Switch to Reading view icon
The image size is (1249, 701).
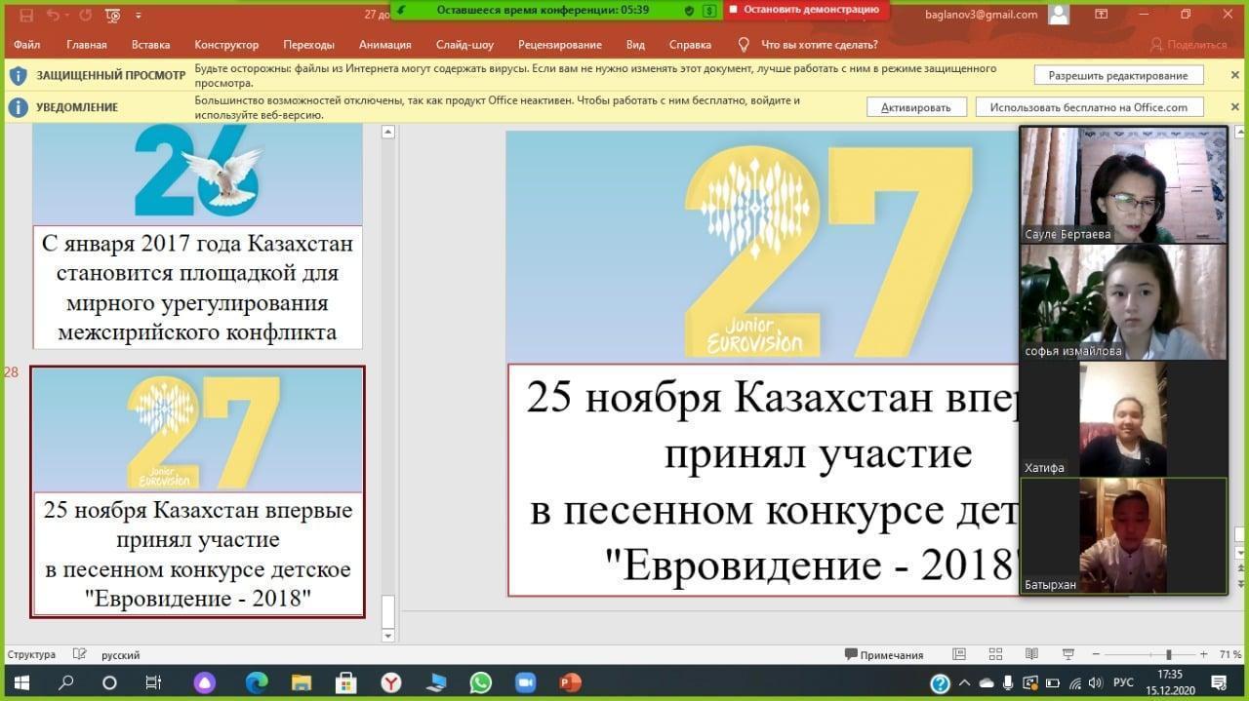coord(1031,655)
